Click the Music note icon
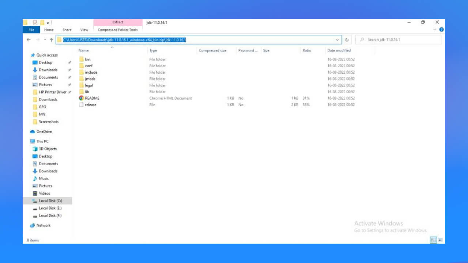This screenshot has width=468, height=263. [x=35, y=179]
